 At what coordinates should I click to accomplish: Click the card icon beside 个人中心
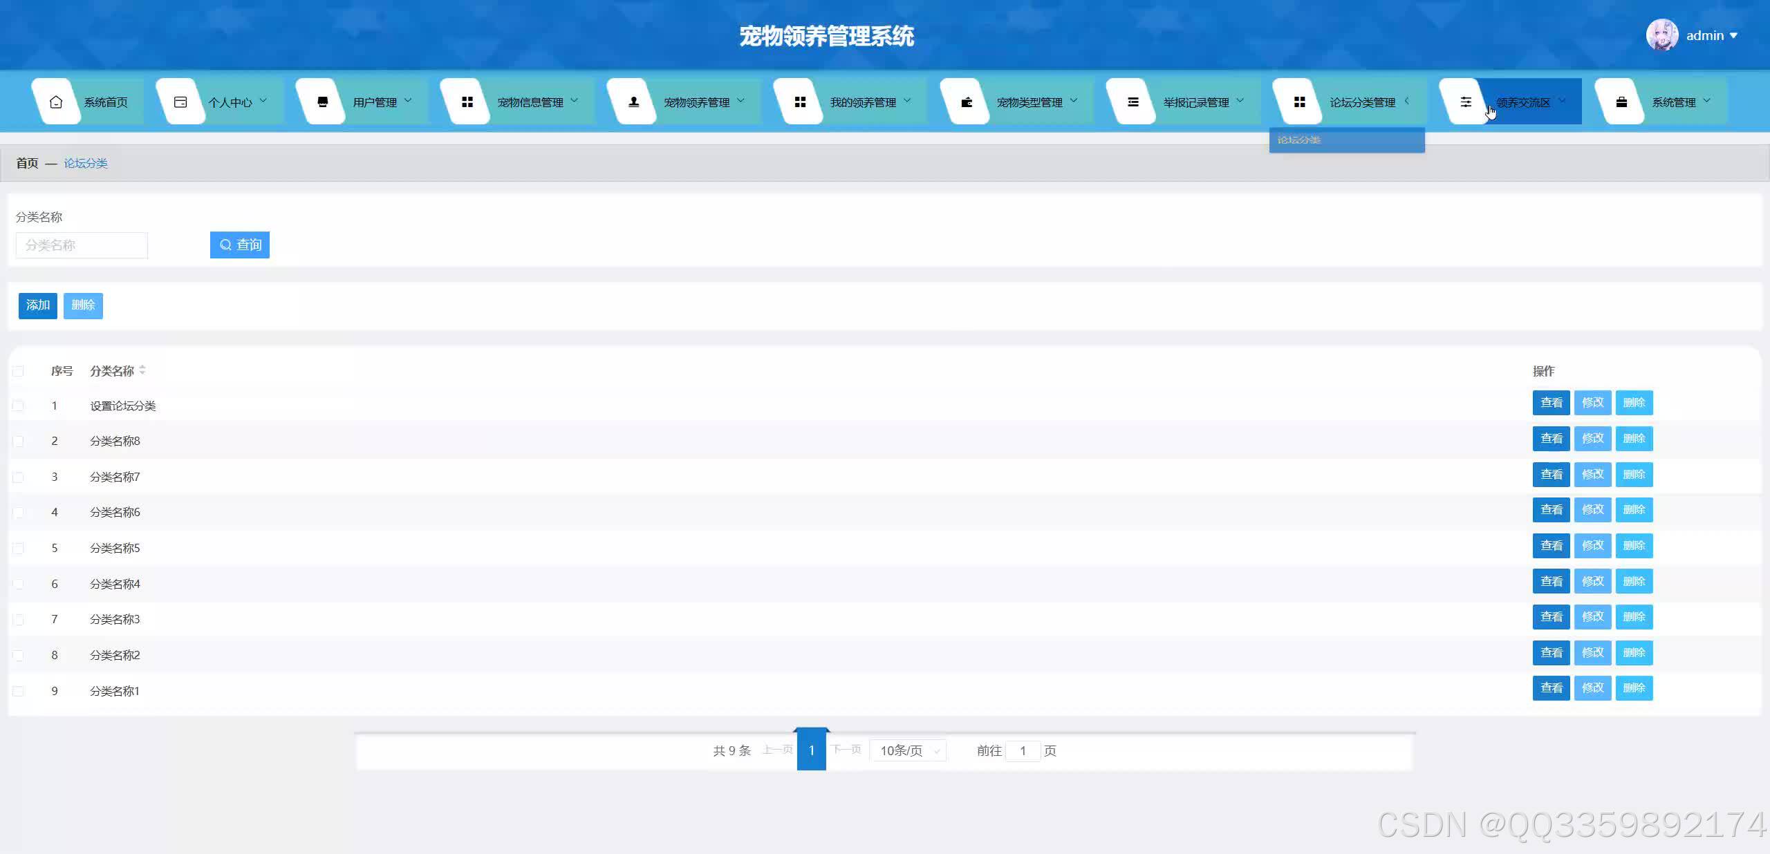(180, 102)
